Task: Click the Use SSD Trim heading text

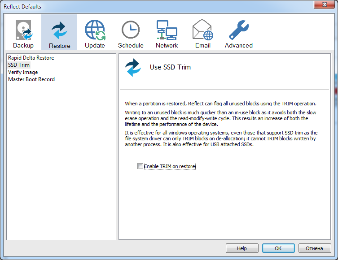Action: click(x=170, y=67)
